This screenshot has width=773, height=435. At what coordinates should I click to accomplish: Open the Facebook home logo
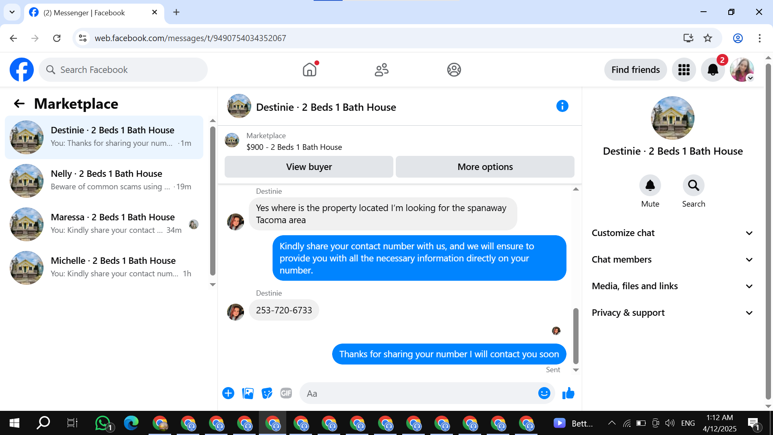point(22,70)
